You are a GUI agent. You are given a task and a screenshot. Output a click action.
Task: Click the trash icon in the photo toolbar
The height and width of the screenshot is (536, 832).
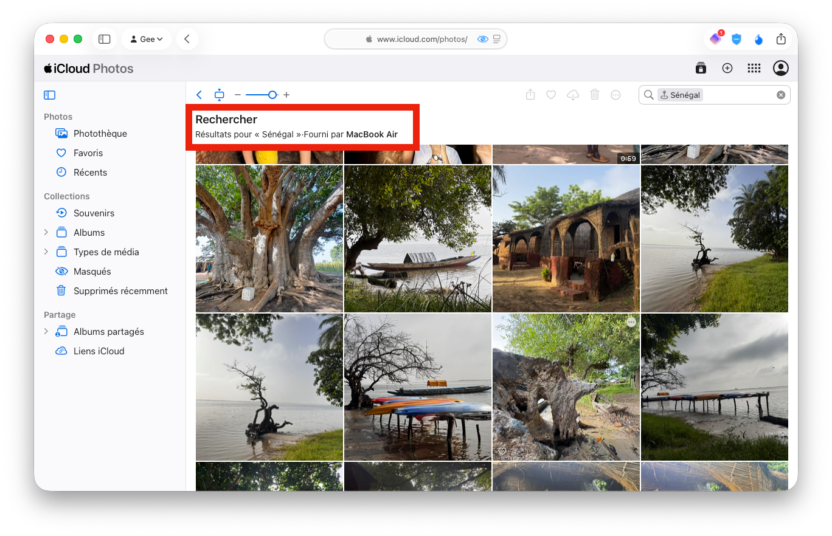click(x=595, y=95)
